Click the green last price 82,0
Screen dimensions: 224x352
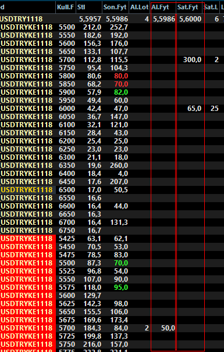(x=121, y=92)
